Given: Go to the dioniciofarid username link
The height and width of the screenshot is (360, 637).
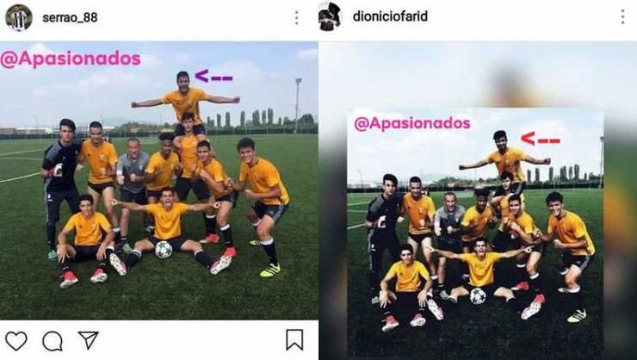Looking at the screenshot, I should click(390, 16).
